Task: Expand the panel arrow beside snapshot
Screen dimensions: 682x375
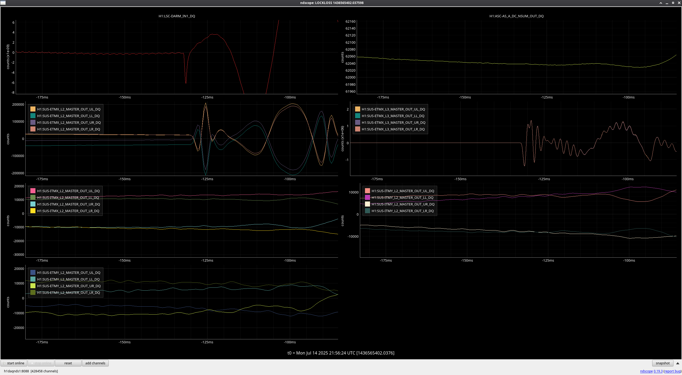Action: click(677, 363)
